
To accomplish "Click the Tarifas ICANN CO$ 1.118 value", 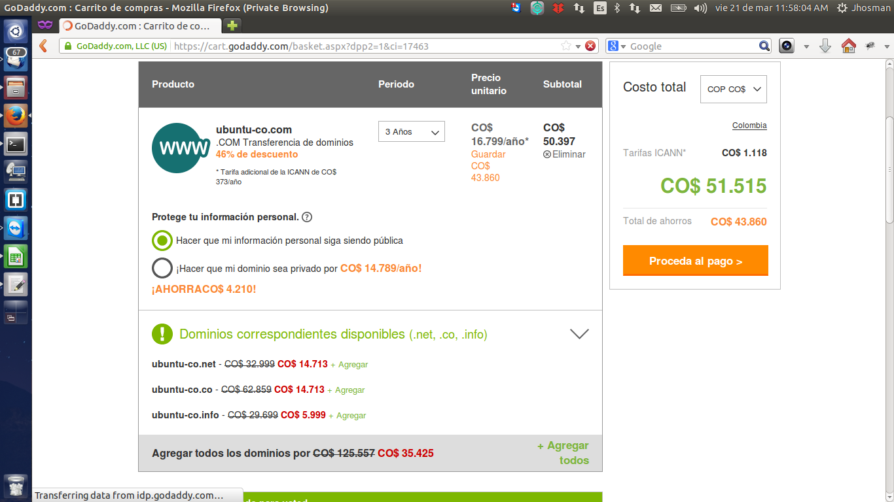I will [744, 153].
